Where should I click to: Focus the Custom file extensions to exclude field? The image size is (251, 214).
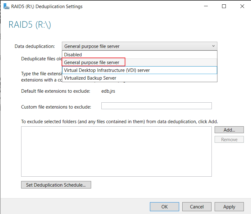pos(156,106)
